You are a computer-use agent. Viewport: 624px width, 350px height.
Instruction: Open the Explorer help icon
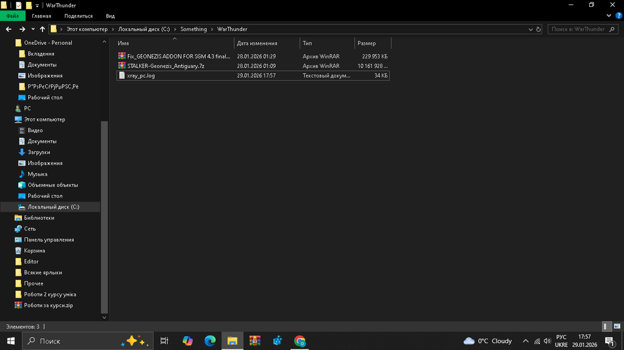click(x=618, y=16)
